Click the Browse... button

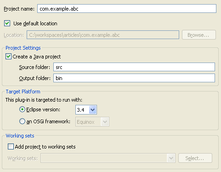pos(199,35)
